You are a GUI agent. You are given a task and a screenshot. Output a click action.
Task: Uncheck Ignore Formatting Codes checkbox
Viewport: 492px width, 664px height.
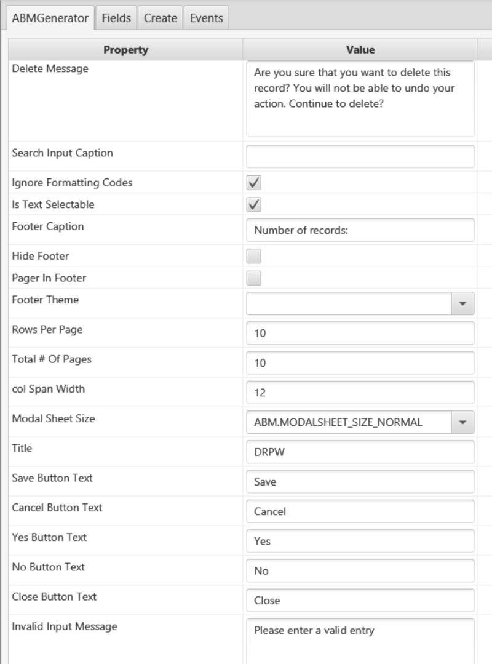coord(253,183)
